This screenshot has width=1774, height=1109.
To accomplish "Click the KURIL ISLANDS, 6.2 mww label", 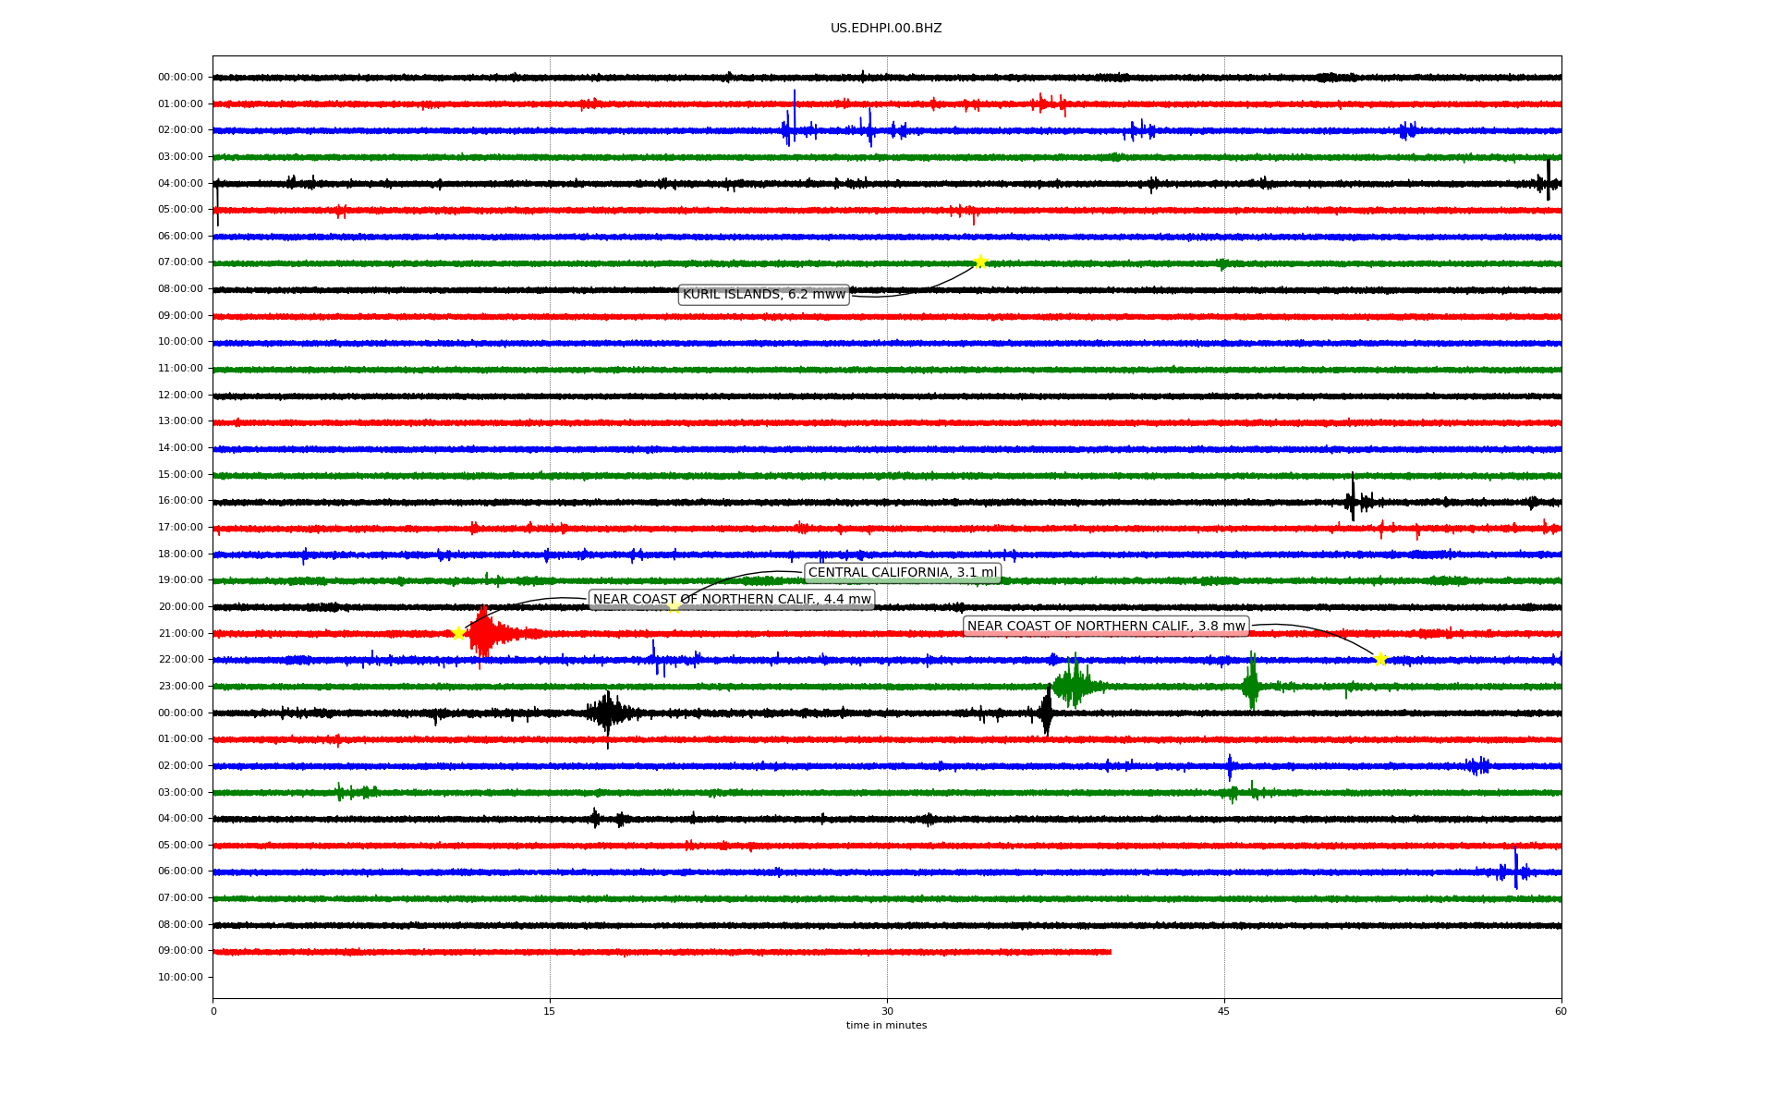I will 763,295.
